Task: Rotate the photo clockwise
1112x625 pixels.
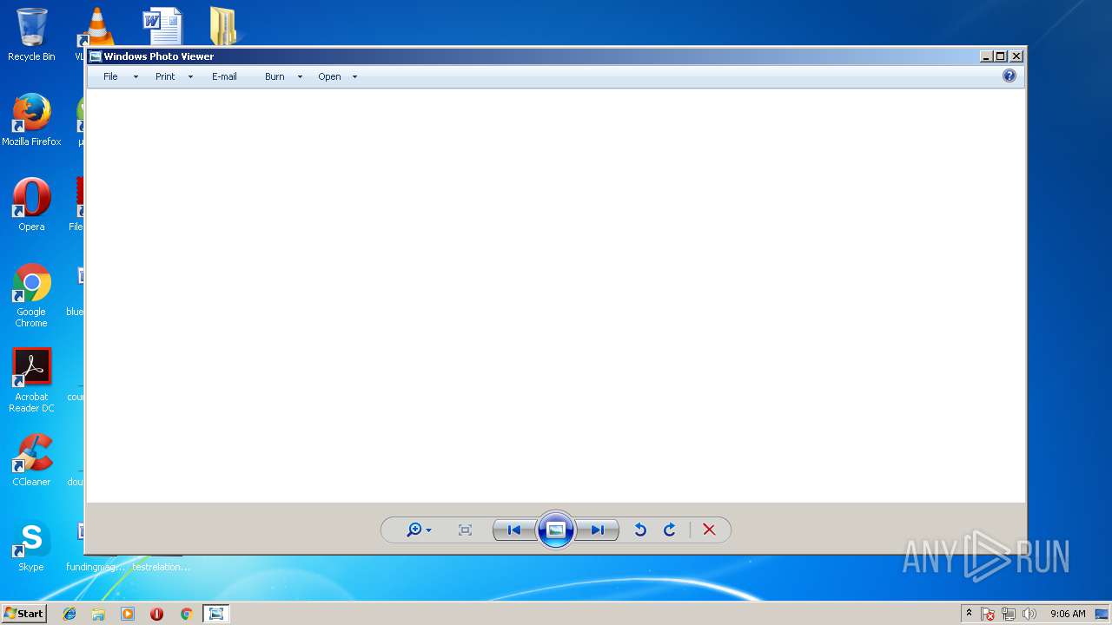Action: coord(670,530)
